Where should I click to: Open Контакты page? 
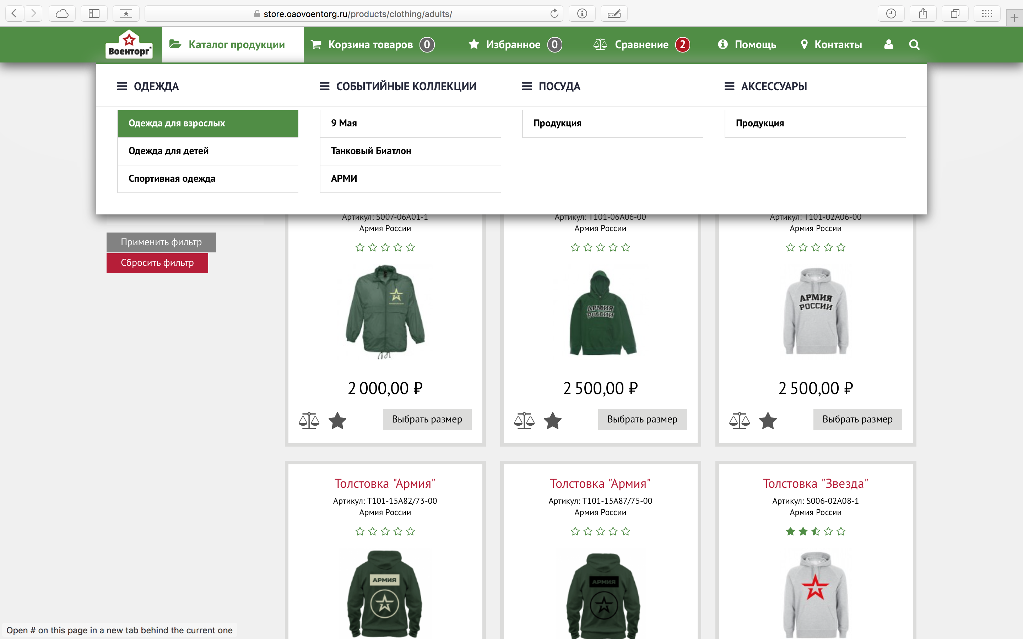click(x=831, y=44)
